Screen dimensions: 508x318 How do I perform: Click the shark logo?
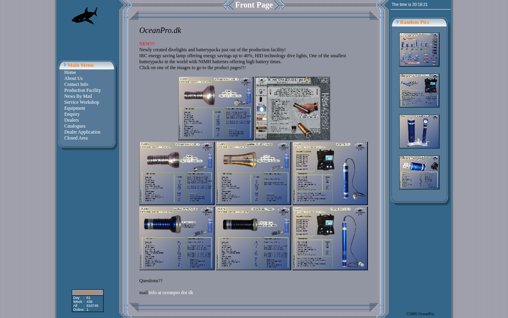[x=85, y=16]
